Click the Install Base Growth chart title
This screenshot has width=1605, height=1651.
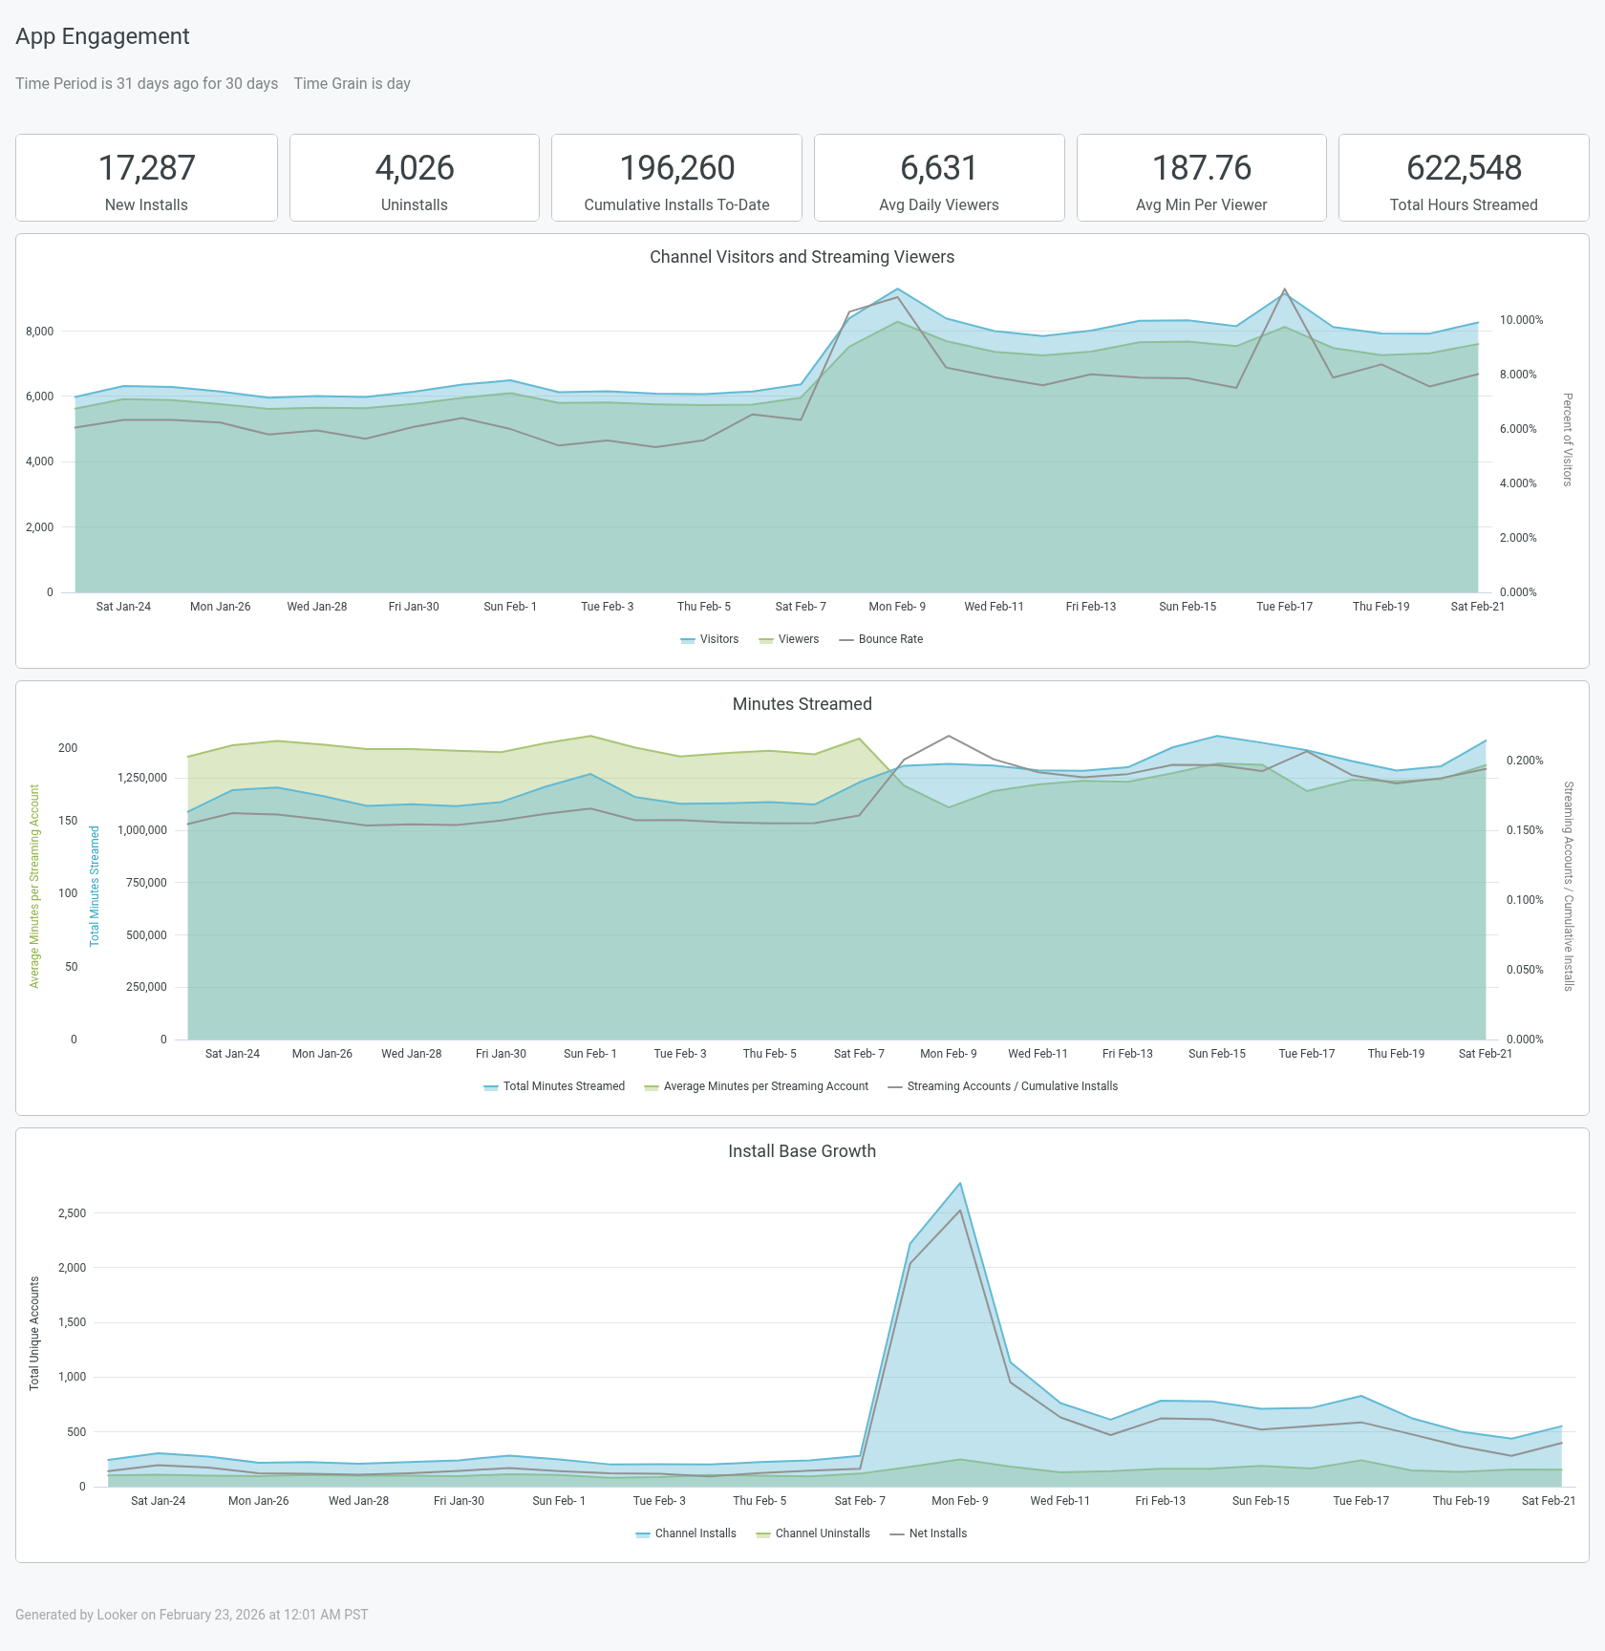(x=802, y=1151)
